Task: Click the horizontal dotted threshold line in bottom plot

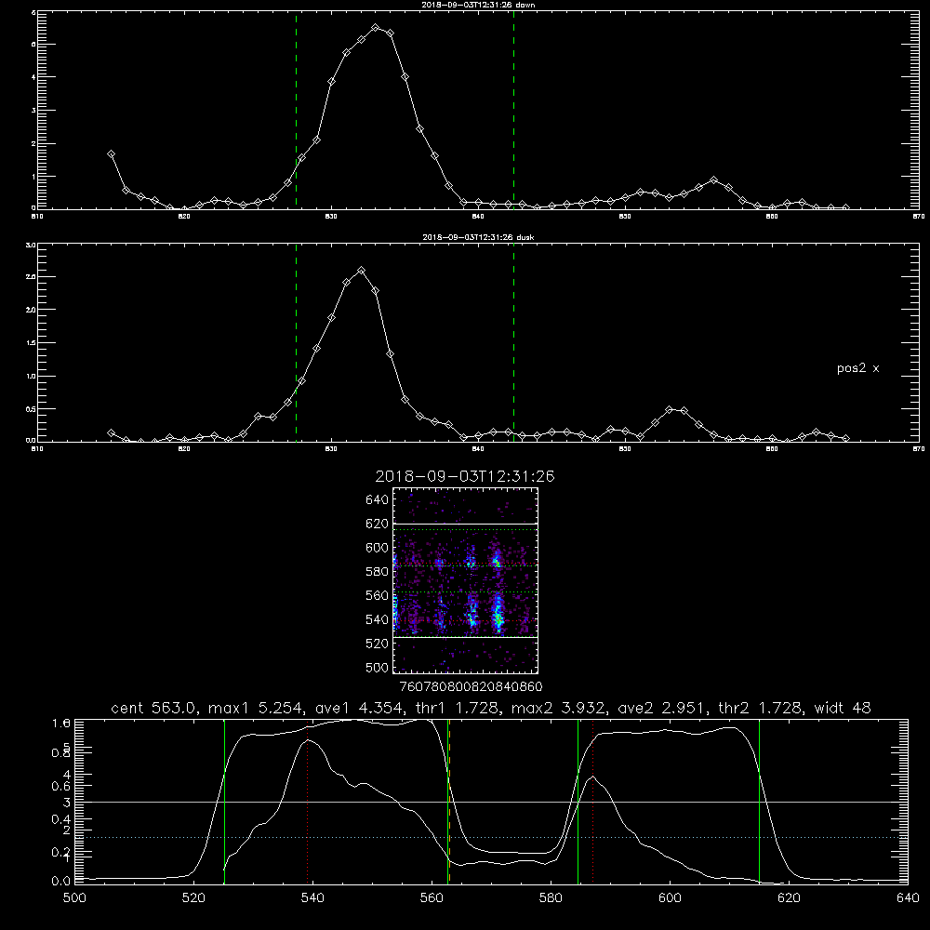Action: (x=491, y=838)
